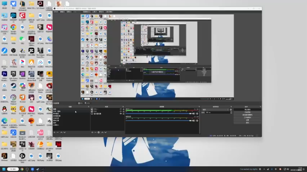This screenshot has height=172, width=307.
Task: Open QQ penguin desktop shortcut
Action: [4, 110]
